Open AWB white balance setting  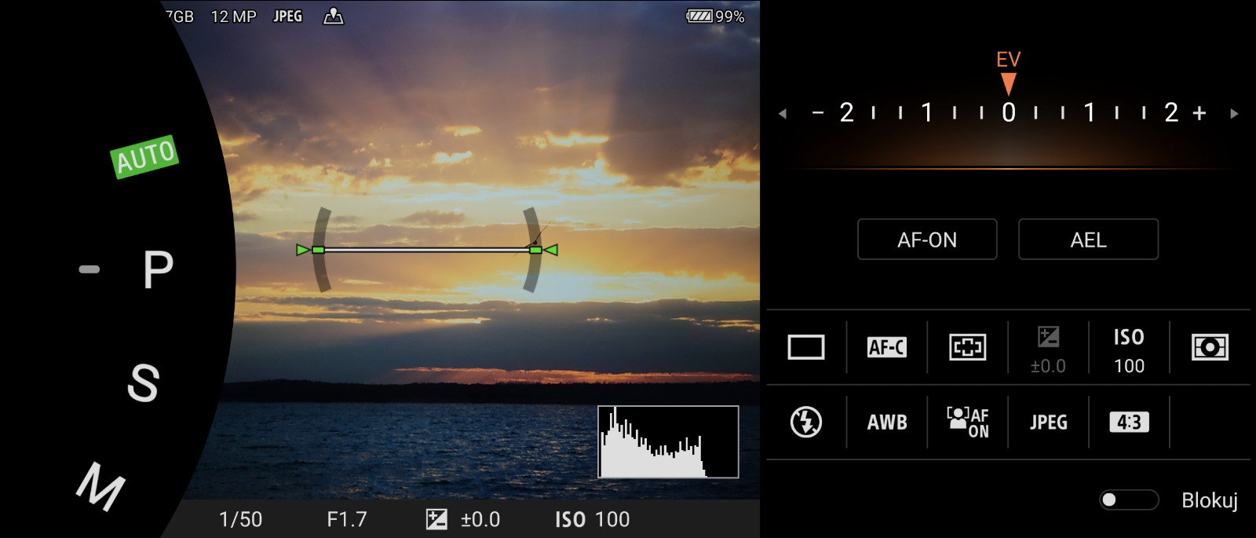[887, 423]
